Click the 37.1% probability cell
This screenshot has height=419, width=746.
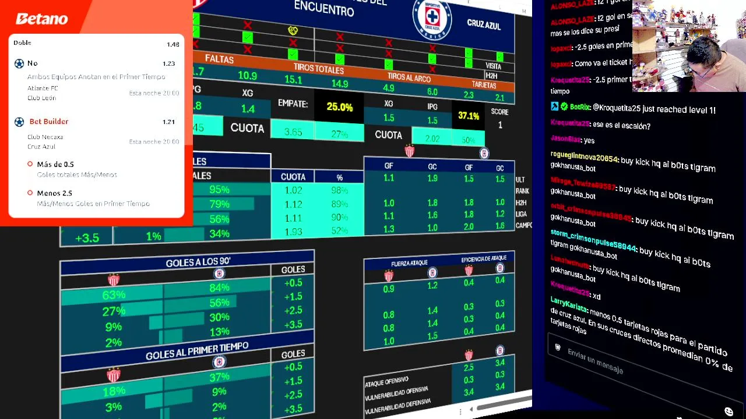click(469, 116)
